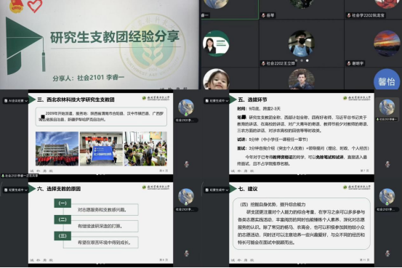
Task: Click the 社会2101李睿一正在共享 sharing label
Action: (x=20, y=176)
